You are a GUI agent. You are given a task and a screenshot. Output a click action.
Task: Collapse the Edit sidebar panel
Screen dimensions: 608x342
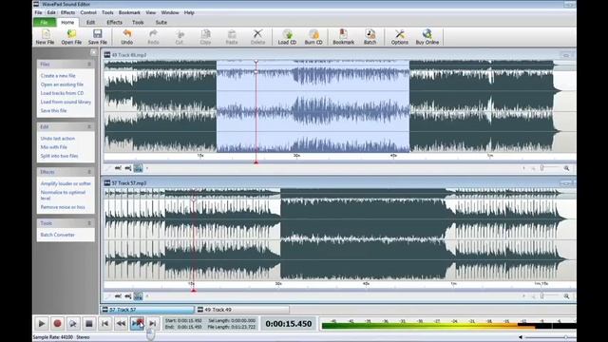89,126
